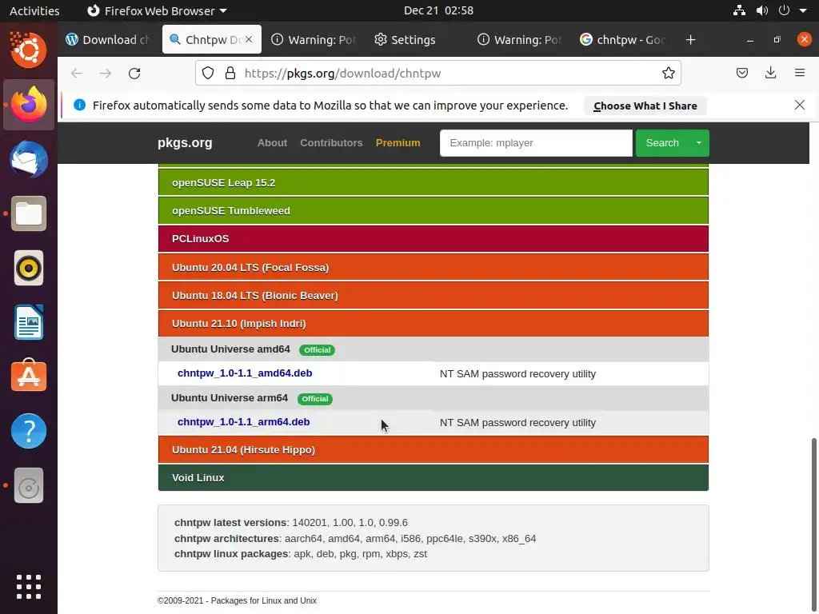Expand Ubuntu 21.04 Hirsute Hippo
The width and height of the screenshot is (819, 614).
(x=433, y=449)
